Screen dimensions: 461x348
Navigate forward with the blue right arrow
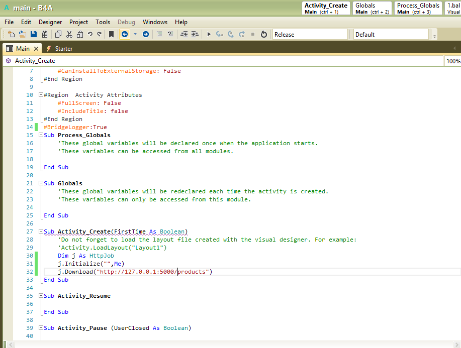click(146, 34)
